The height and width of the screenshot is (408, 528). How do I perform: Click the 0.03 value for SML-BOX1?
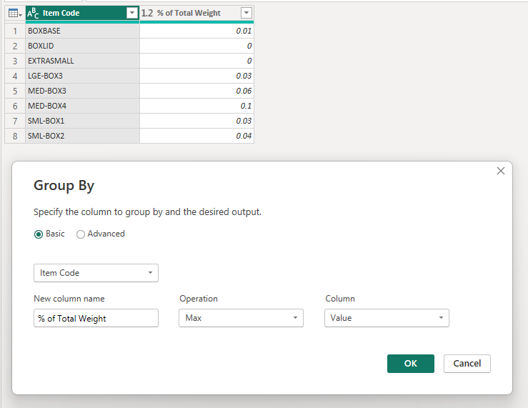pos(196,121)
